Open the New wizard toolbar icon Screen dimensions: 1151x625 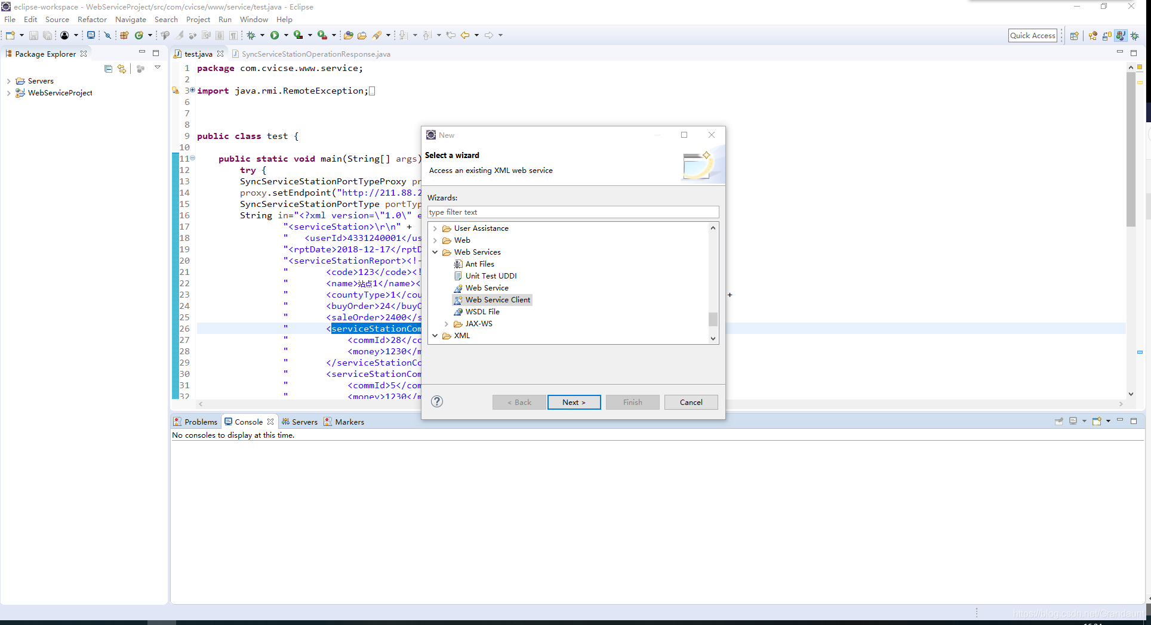click(10, 35)
